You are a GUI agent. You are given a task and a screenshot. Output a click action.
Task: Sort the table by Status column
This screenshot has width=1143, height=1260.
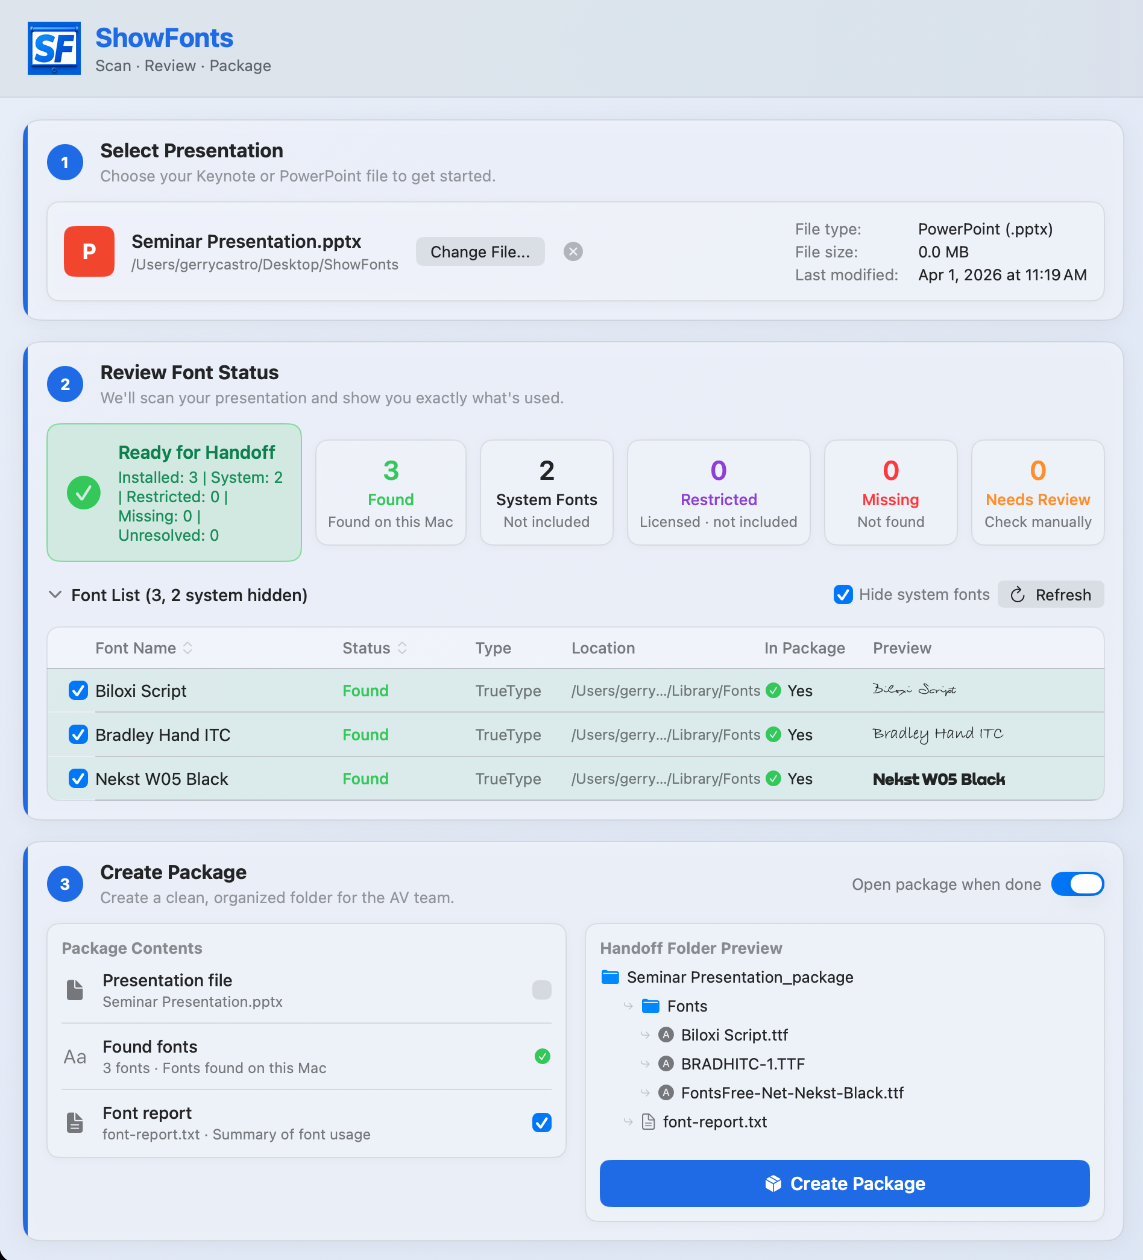374,648
